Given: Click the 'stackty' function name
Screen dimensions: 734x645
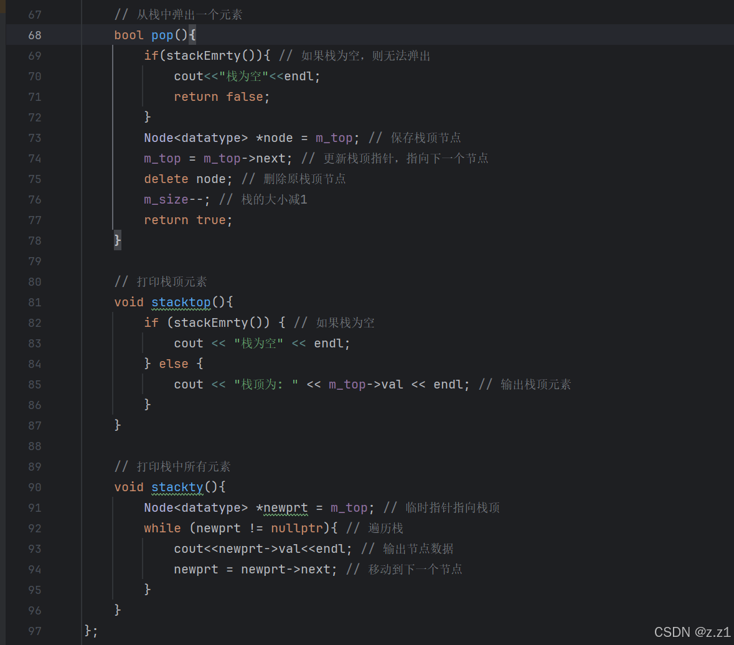Looking at the screenshot, I should (177, 487).
